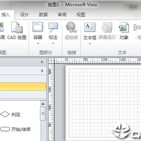Collapse the shapes pane with the chevron
This screenshot has height=141, width=141.
pyautogui.click(x=42, y=62)
